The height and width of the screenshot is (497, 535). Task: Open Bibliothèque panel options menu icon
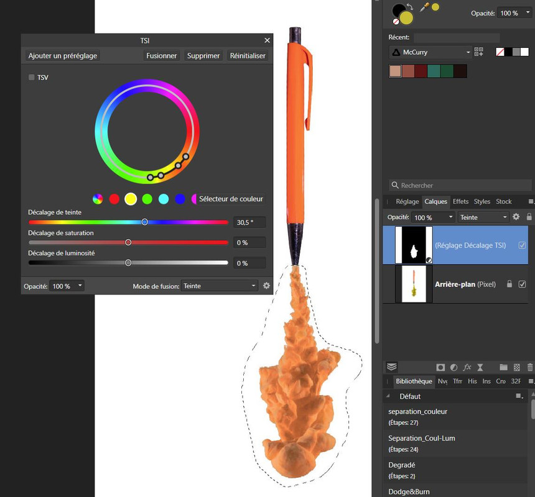point(531,381)
